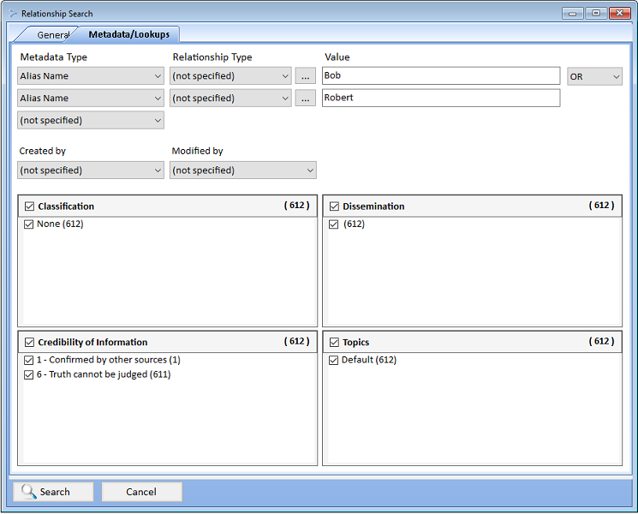Screen dimensions: 638x514
Task: Click the ellipsis button in the Robert row
Action: click(306, 98)
